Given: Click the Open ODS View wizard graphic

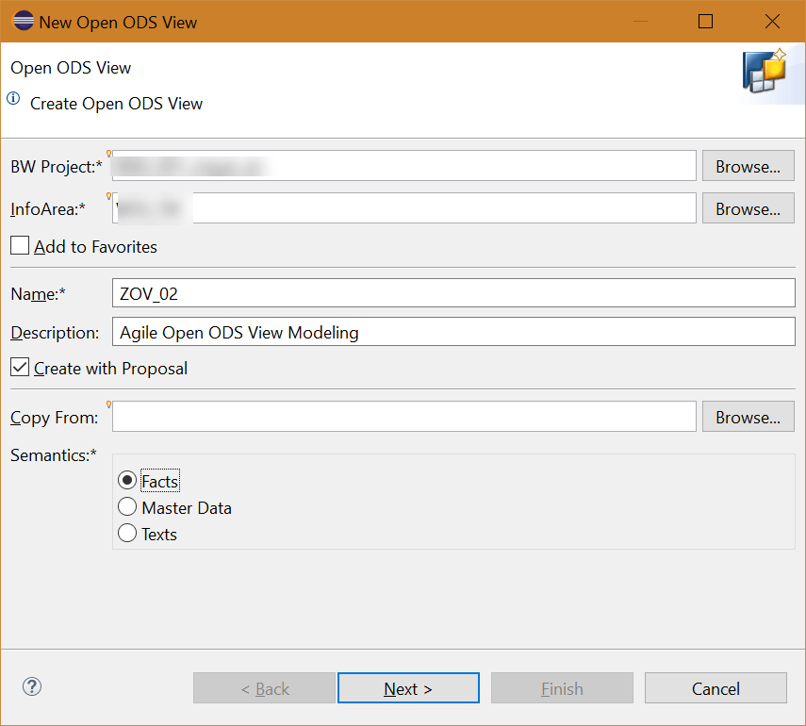Looking at the screenshot, I should [768, 72].
